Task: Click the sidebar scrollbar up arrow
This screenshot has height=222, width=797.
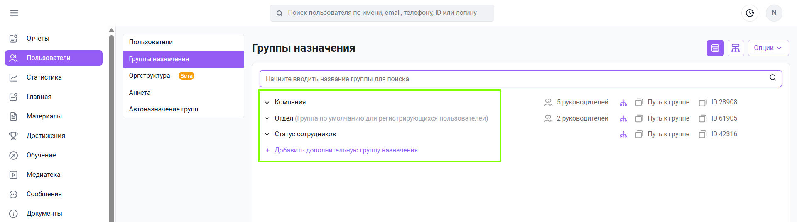Action: [111, 30]
